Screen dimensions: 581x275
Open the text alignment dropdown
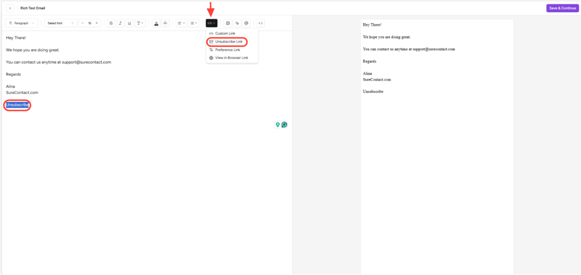pos(181,23)
